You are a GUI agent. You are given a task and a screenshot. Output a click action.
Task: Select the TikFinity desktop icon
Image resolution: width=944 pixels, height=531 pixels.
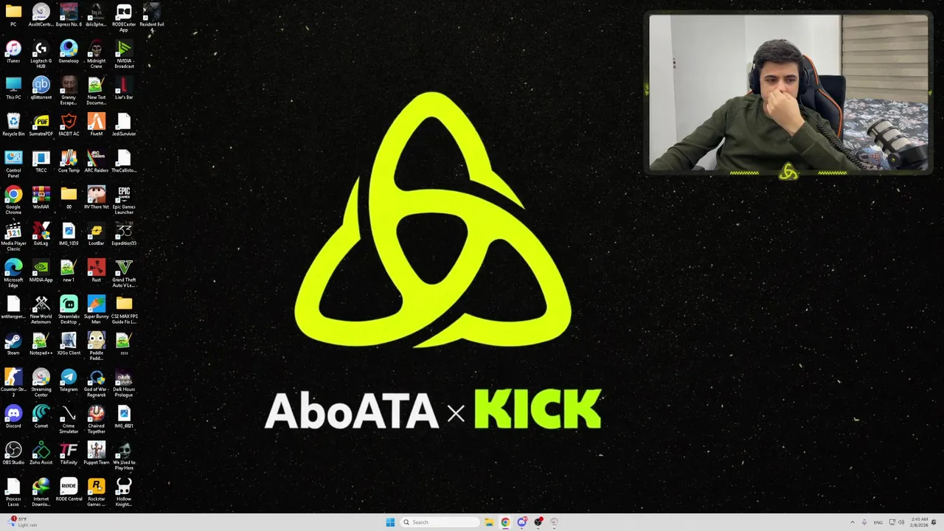[69, 454]
